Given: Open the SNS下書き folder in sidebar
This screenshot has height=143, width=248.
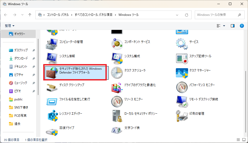Looking at the screenshot, I should [19, 108].
